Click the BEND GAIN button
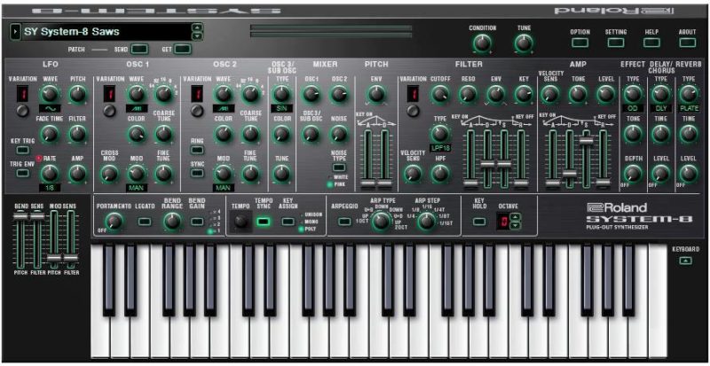 [197, 222]
